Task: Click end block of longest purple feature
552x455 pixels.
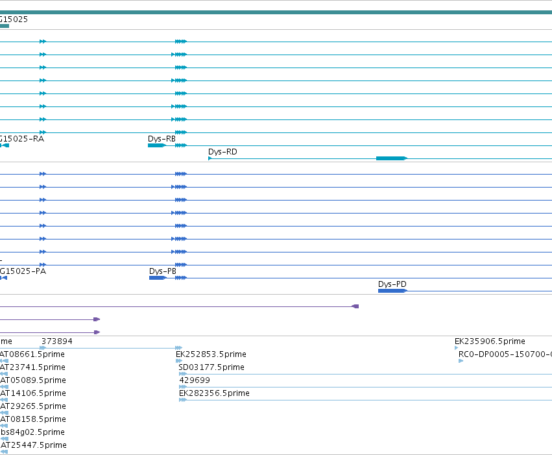Action: tap(355, 306)
